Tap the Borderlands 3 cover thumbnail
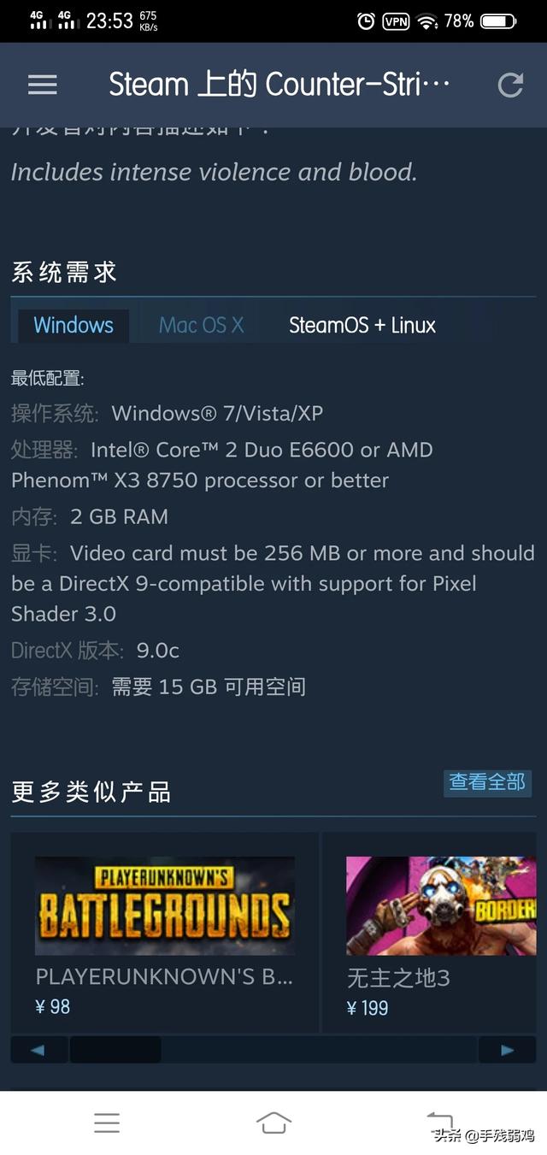 [441, 905]
